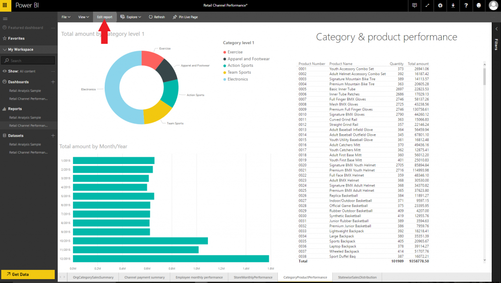Image resolution: width=501 pixels, height=283 pixels.
Task: Switch to the StoreMonthlyPerformance tab
Action: click(253, 277)
